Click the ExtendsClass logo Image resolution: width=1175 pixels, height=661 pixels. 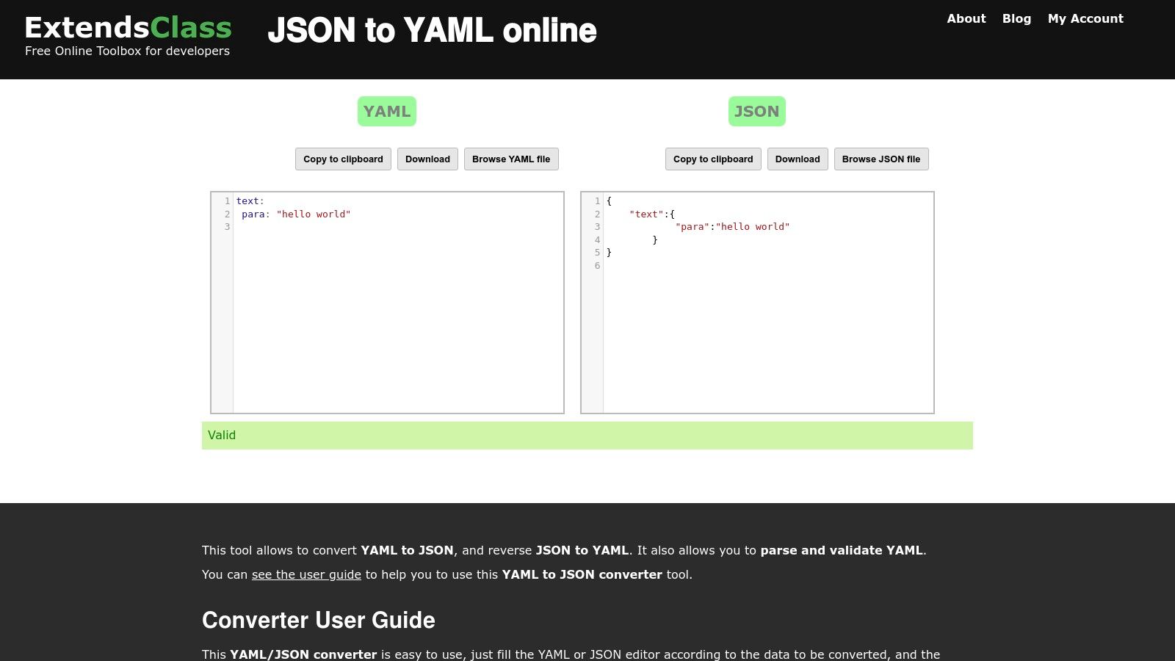pyautogui.click(x=128, y=27)
